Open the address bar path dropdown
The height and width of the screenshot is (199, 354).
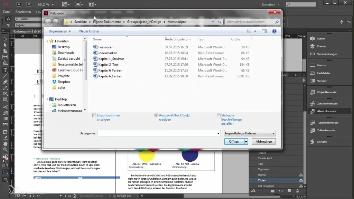pos(213,22)
